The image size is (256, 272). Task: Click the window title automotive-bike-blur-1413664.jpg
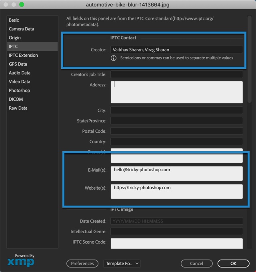pyautogui.click(x=128, y=5)
